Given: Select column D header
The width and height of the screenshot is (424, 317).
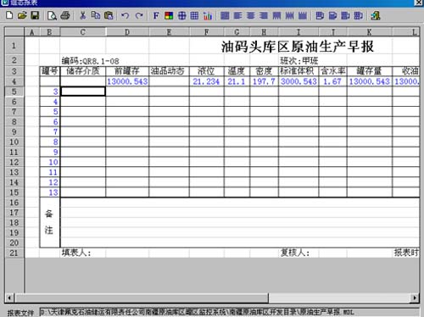Looking at the screenshot, I should click(127, 32).
